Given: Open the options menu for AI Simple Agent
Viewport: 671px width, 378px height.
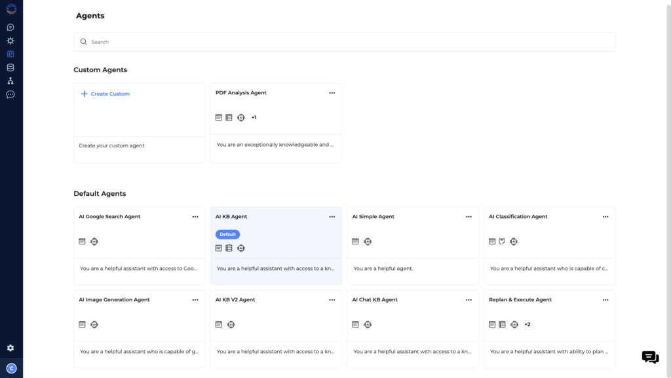Looking at the screenshot, I should (x=469, y=216).
